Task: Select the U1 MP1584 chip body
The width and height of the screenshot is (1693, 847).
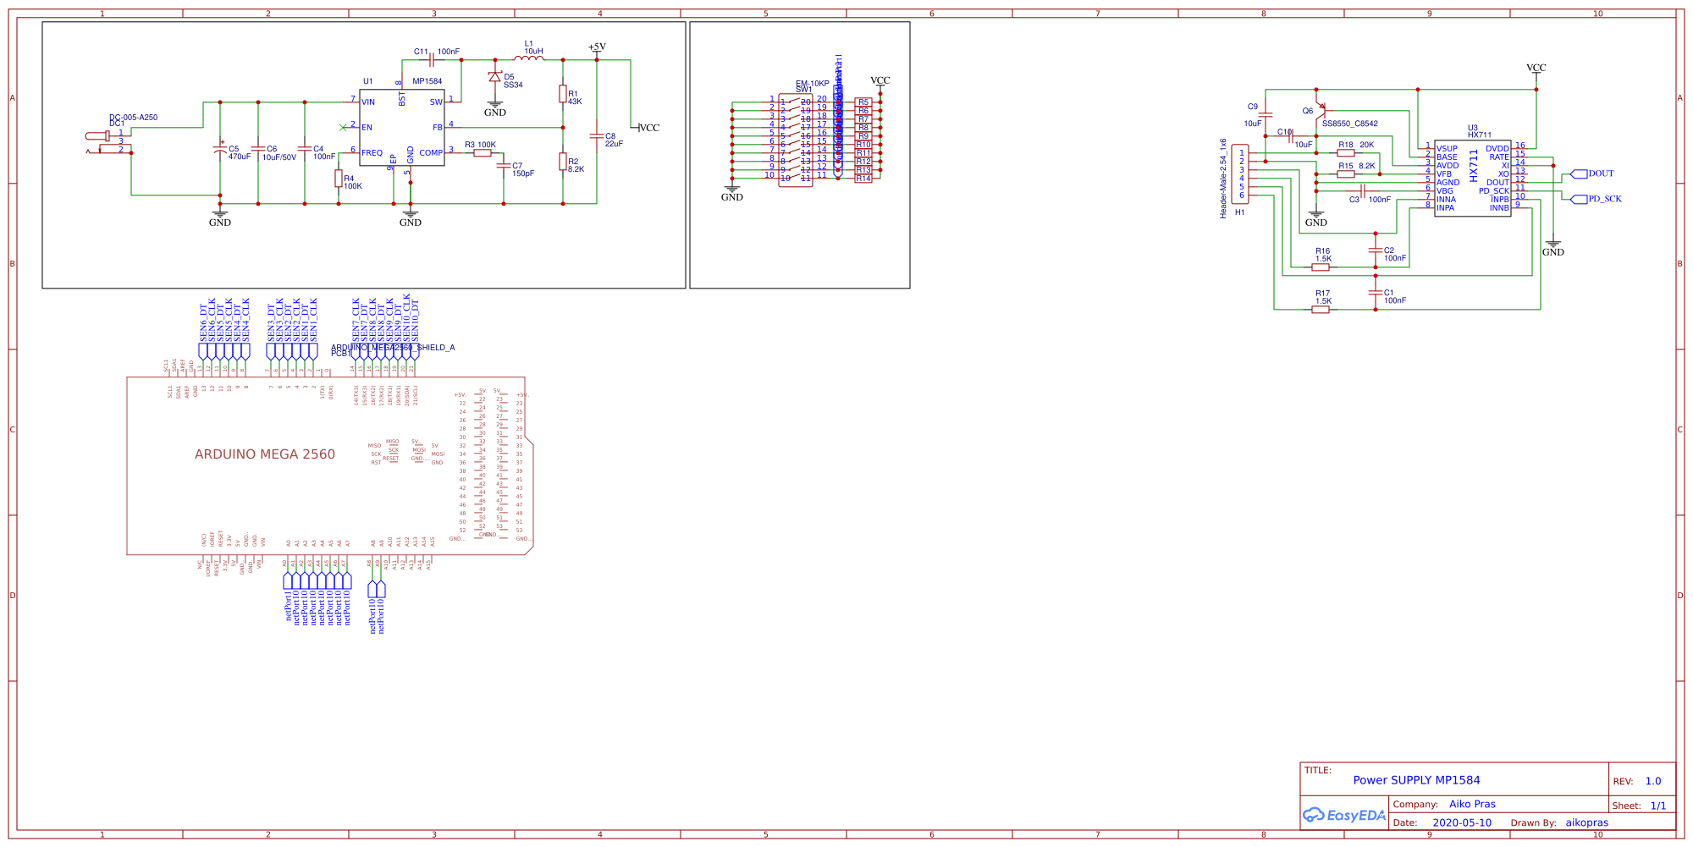Action: [x=402, y=127]
